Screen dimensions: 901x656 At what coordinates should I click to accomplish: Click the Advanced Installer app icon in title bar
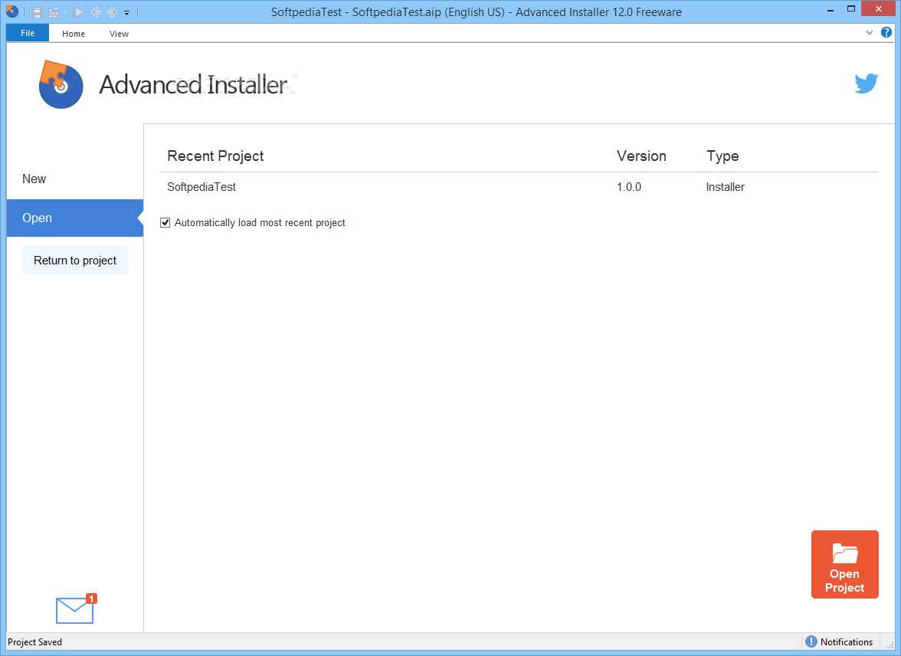click(x=11, y=11)
